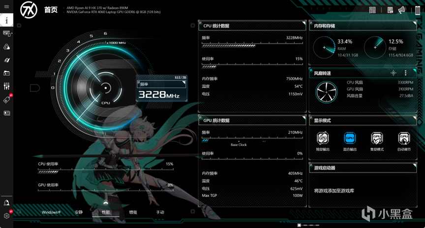
Task: Click the 游戏启动器 panel header
Action: (363, 168)
